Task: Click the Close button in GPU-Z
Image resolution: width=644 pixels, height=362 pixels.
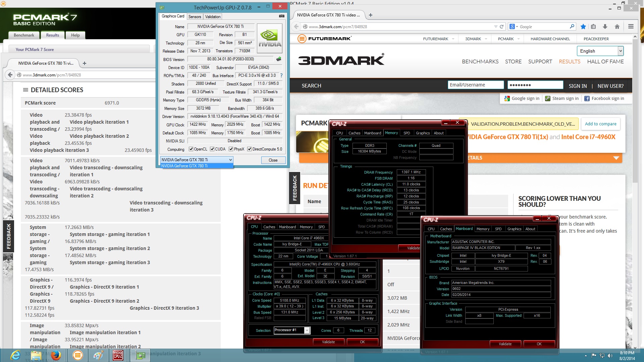Action: tap(273, 160)
